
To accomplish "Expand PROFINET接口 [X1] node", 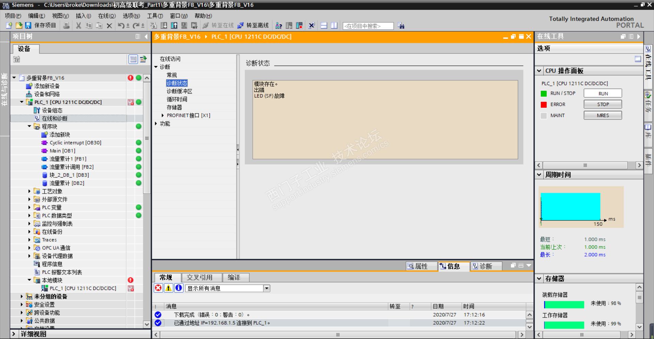I will 162,115.
